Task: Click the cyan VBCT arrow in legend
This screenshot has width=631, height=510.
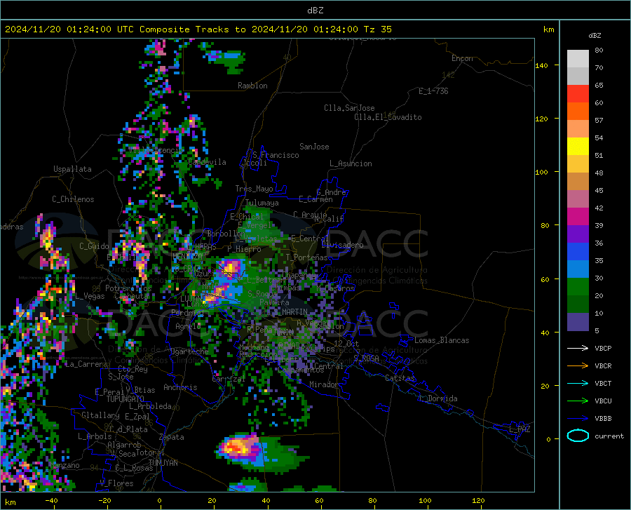Action: [578, 383]
